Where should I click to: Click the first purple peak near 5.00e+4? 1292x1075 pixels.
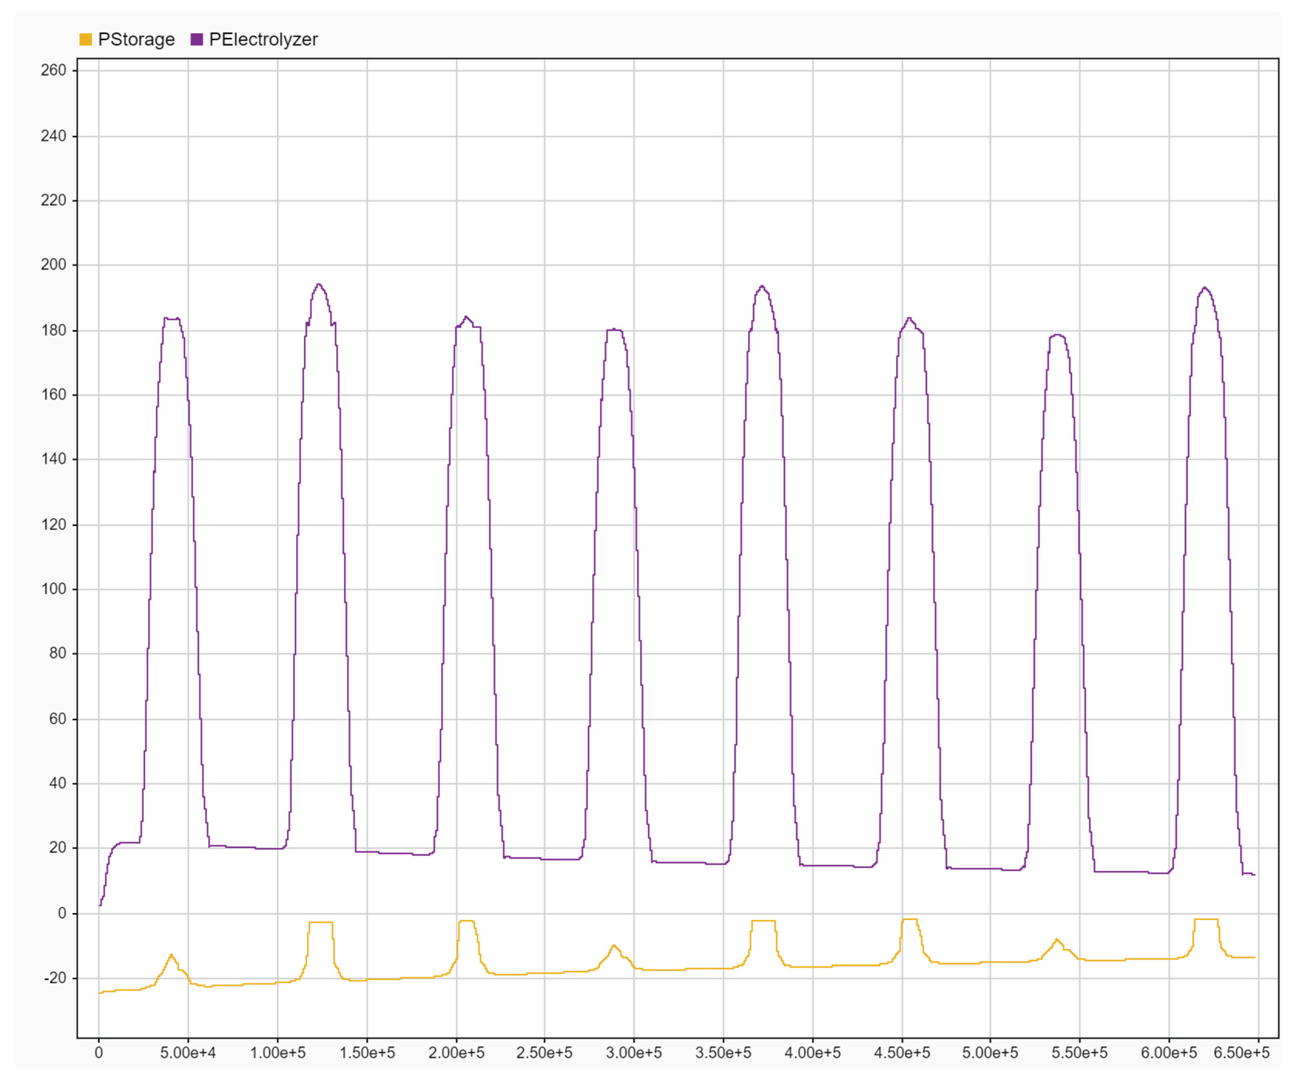point(172,318)
